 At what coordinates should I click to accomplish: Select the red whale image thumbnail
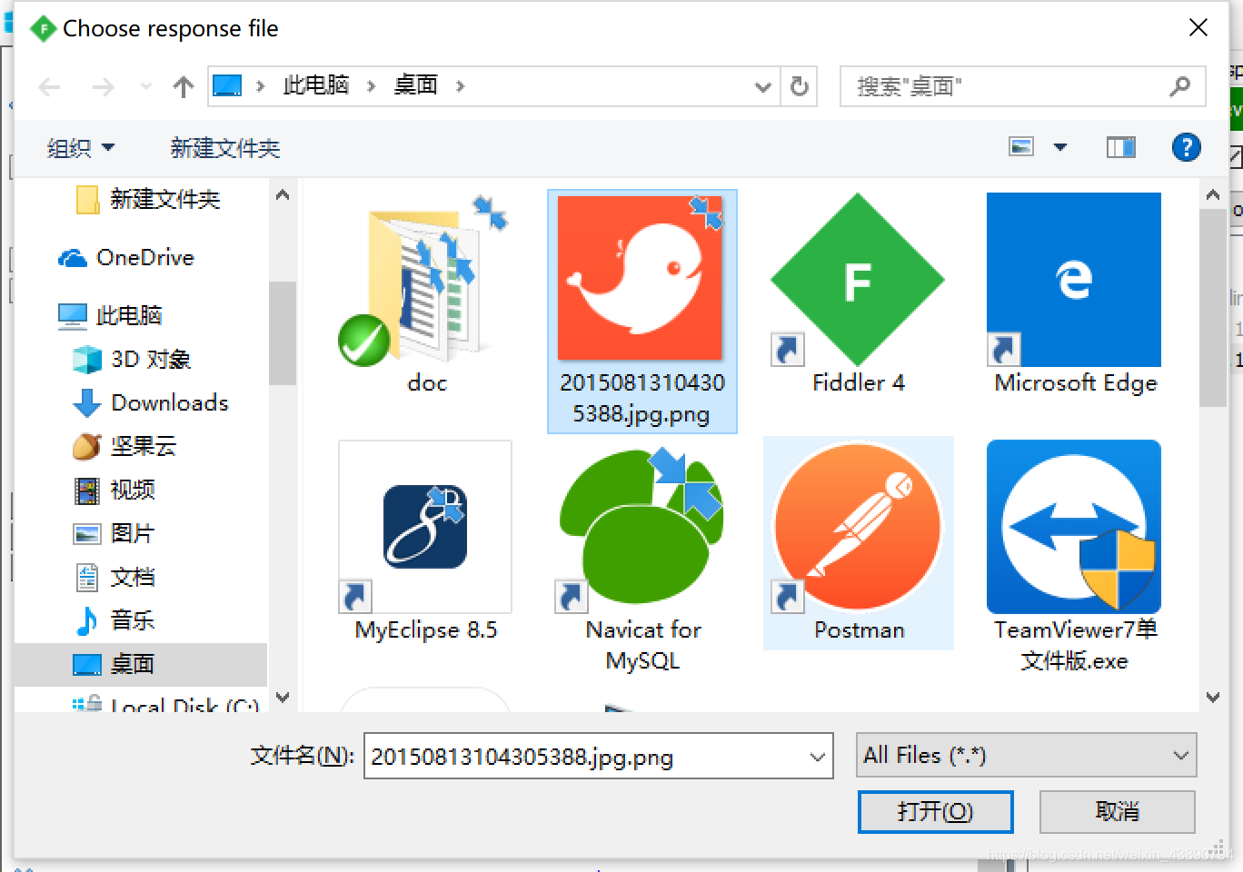pyautogui.click(x=641, y=277)
